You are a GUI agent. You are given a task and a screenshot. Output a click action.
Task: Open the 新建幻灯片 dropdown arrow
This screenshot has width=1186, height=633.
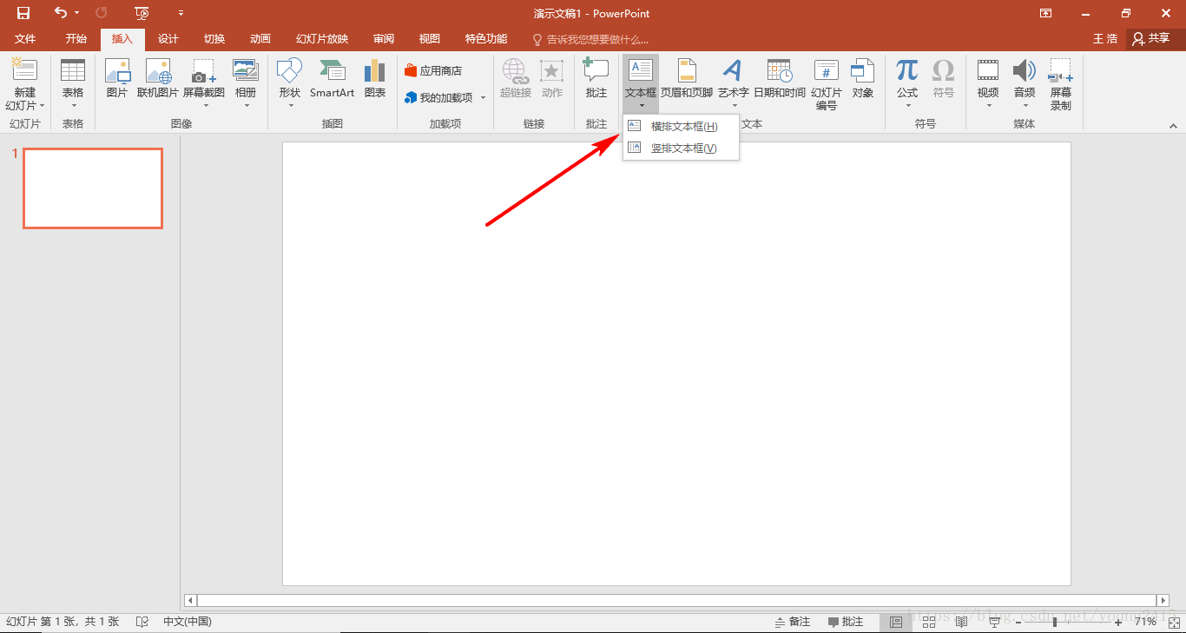pyautogui.click(x=42, y=106)
